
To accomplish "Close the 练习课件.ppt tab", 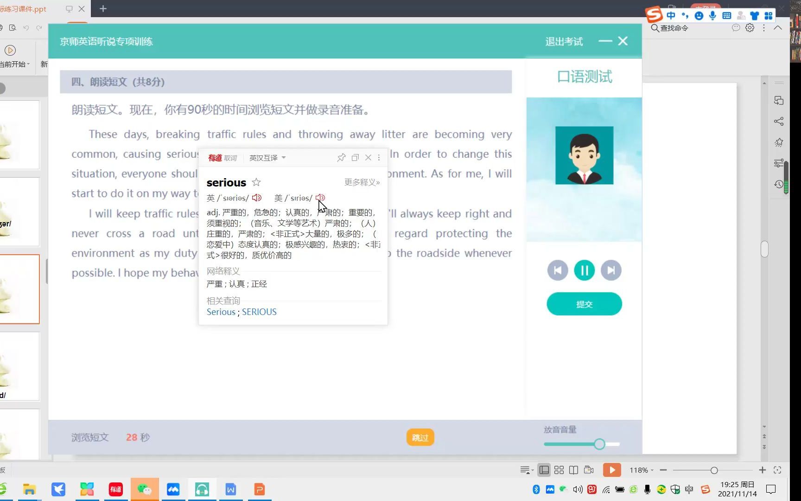I will click(82, 9).
